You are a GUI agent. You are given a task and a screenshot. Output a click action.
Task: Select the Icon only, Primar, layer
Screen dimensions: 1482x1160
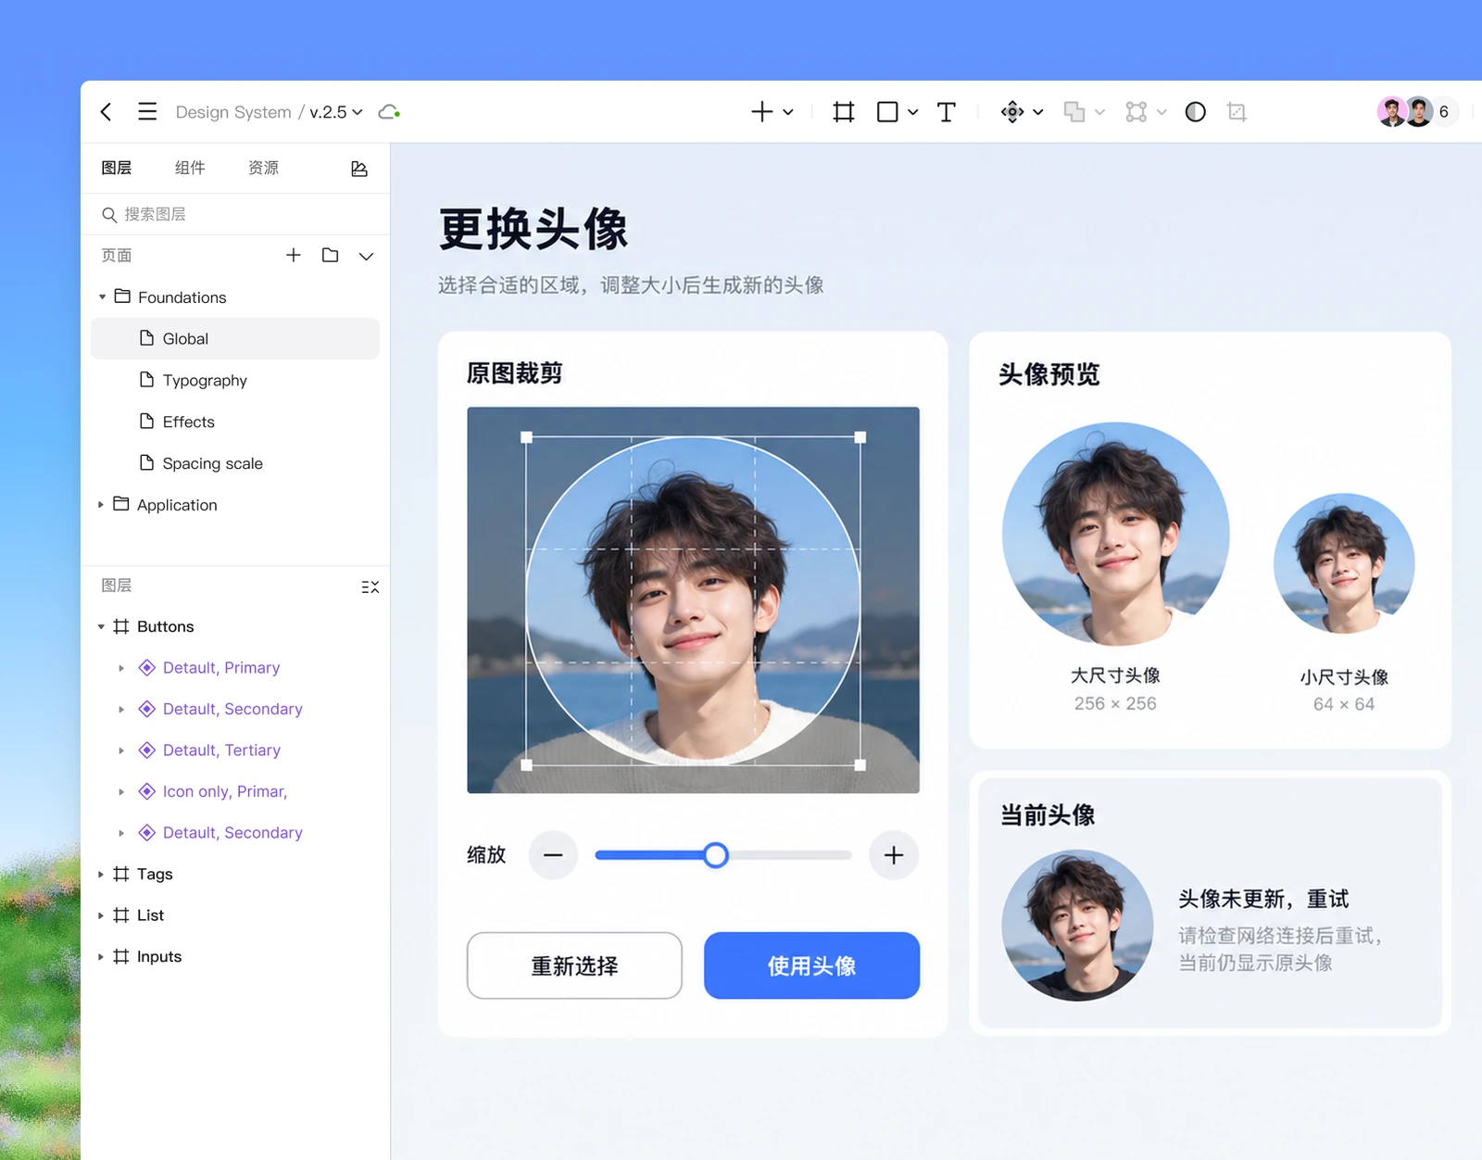click(225, 791)
